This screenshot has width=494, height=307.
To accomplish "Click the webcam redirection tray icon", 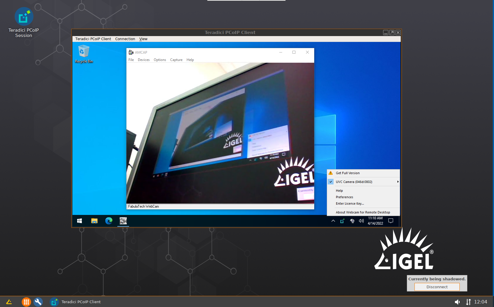I will click(352, 221).
